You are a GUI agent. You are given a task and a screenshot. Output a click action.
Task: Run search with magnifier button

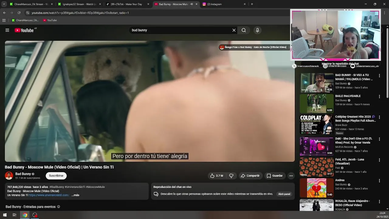pos(244,30)
